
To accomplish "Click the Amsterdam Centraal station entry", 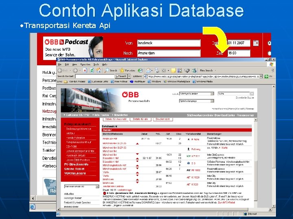I will tap(113, 187).
